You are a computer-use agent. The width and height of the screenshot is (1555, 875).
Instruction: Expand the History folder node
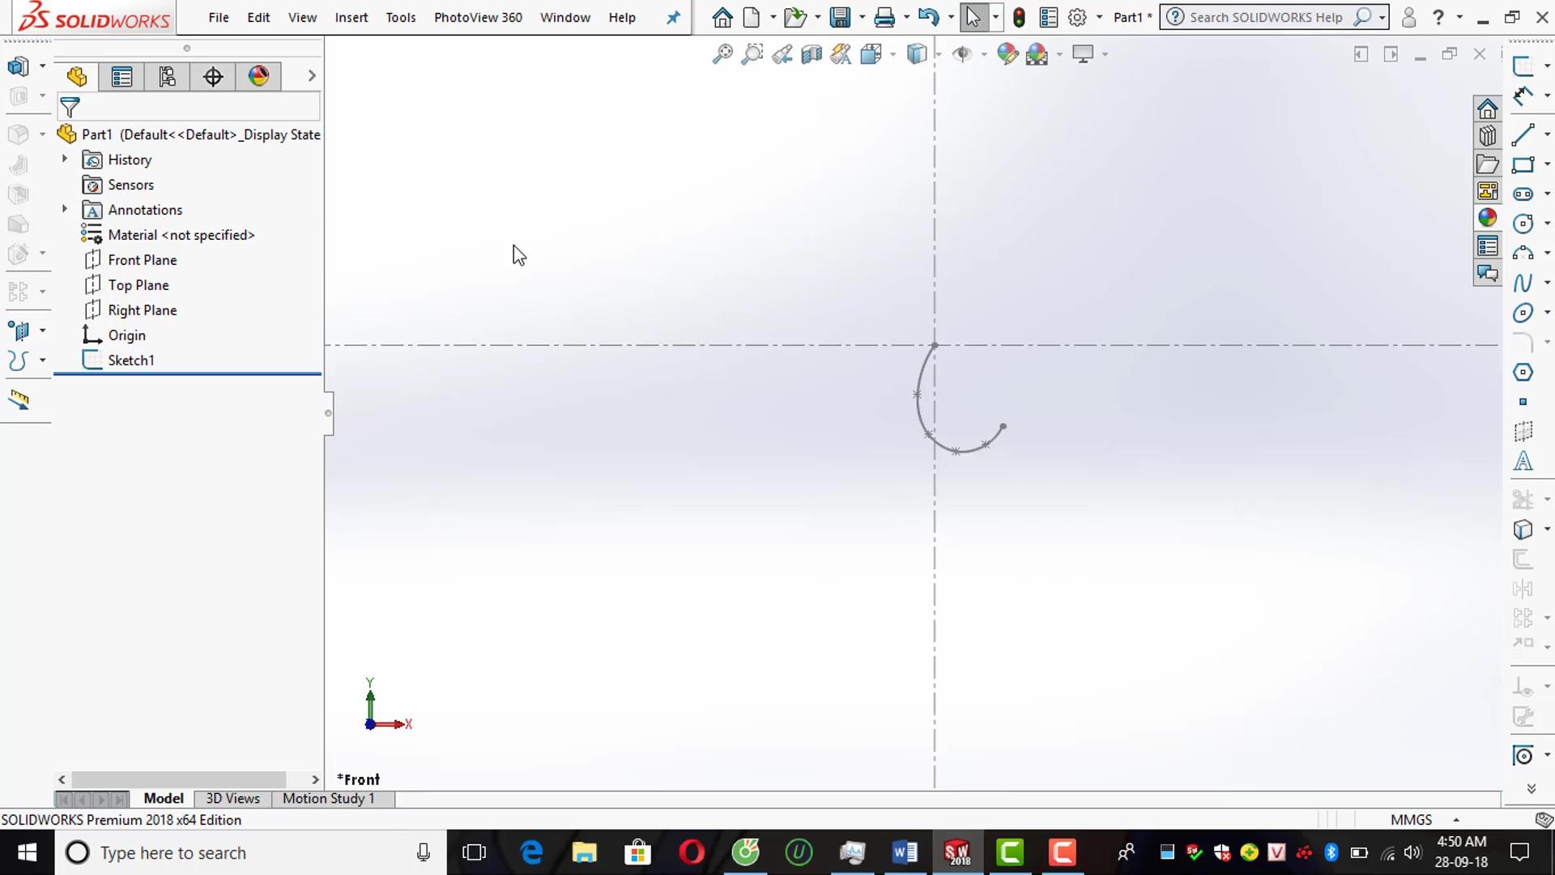click(x=65, y=160)
